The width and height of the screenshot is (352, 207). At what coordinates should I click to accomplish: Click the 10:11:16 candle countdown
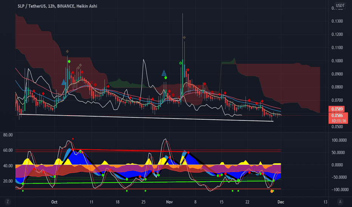pos(338,121)
